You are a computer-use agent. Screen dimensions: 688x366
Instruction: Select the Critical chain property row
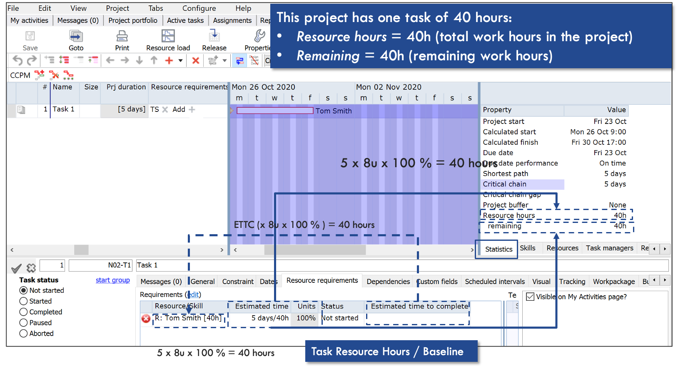coord(554,184)
